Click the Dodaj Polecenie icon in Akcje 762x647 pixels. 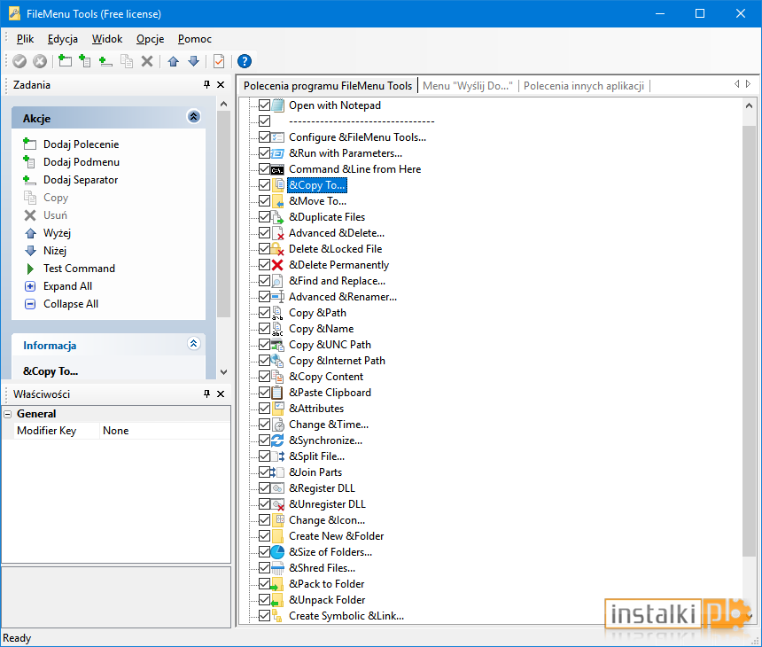point(29,144)
